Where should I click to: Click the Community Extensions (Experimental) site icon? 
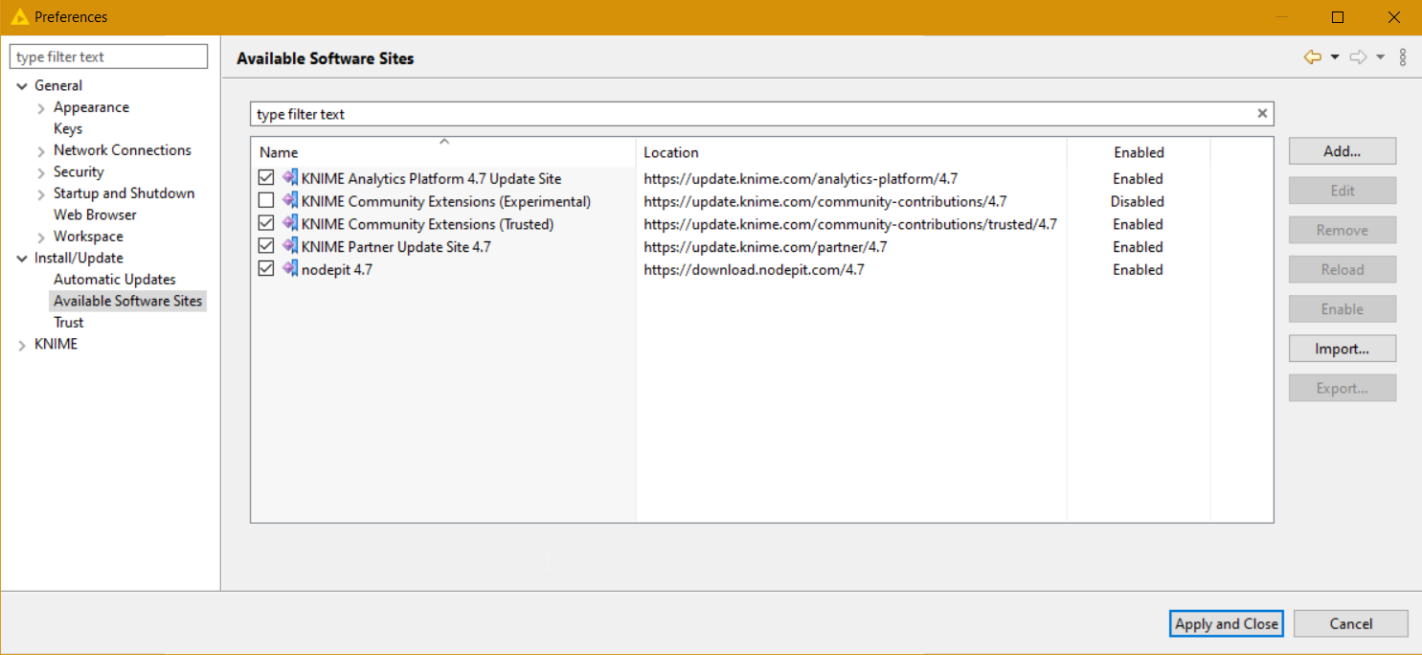(290, 201)
